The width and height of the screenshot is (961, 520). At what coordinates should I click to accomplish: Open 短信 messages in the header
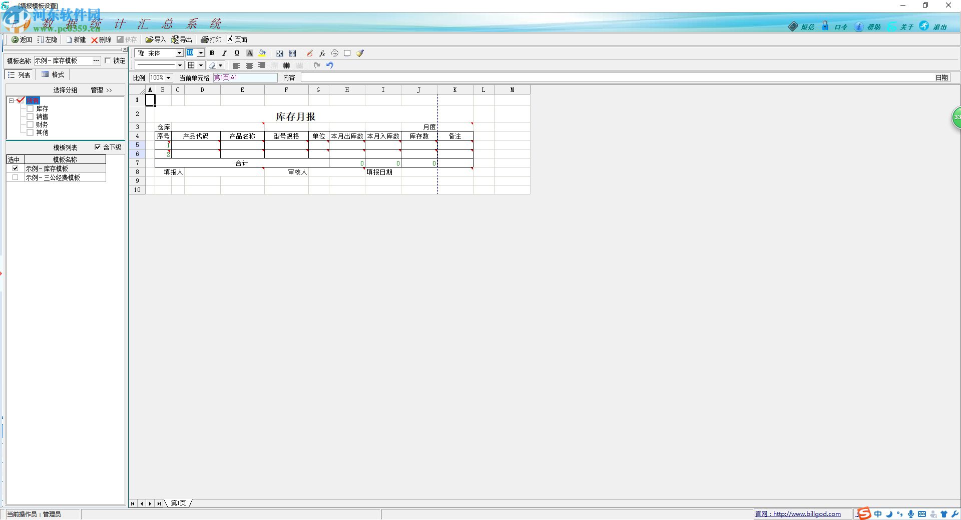click(x=802, y=26)
